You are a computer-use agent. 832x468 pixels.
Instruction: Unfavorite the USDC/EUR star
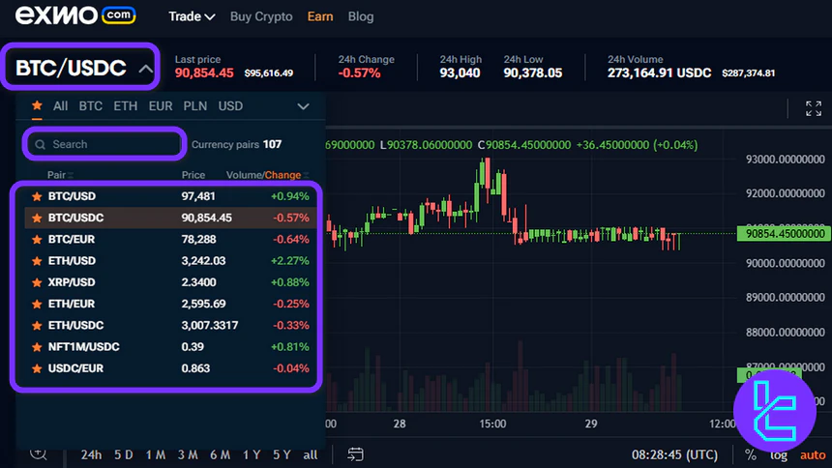coord(37,368)
